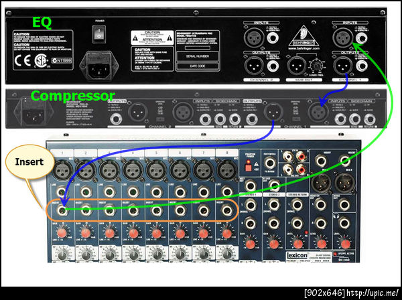The width and height of the screenshot is (402, 300).
Task: Turn the channel 2 grey knob below gain
Action: click(x=86, y=255)
